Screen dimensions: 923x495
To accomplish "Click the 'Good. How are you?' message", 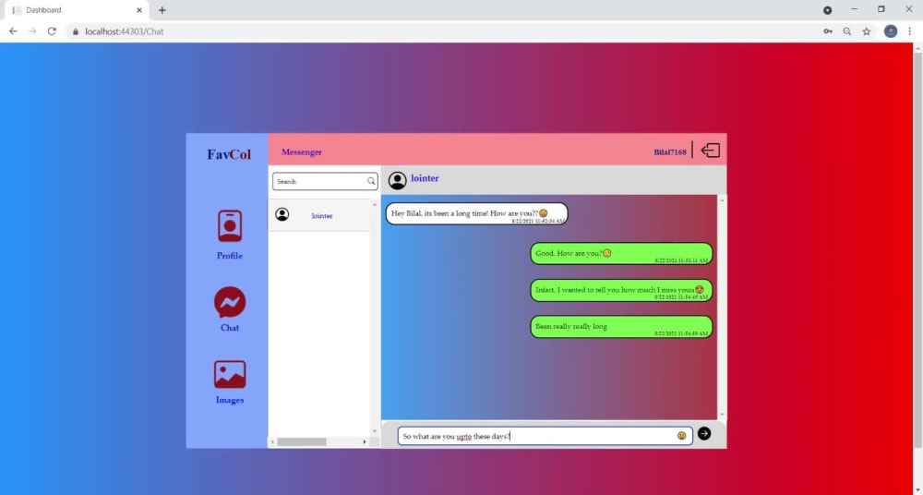I will (x=621, y=254).
